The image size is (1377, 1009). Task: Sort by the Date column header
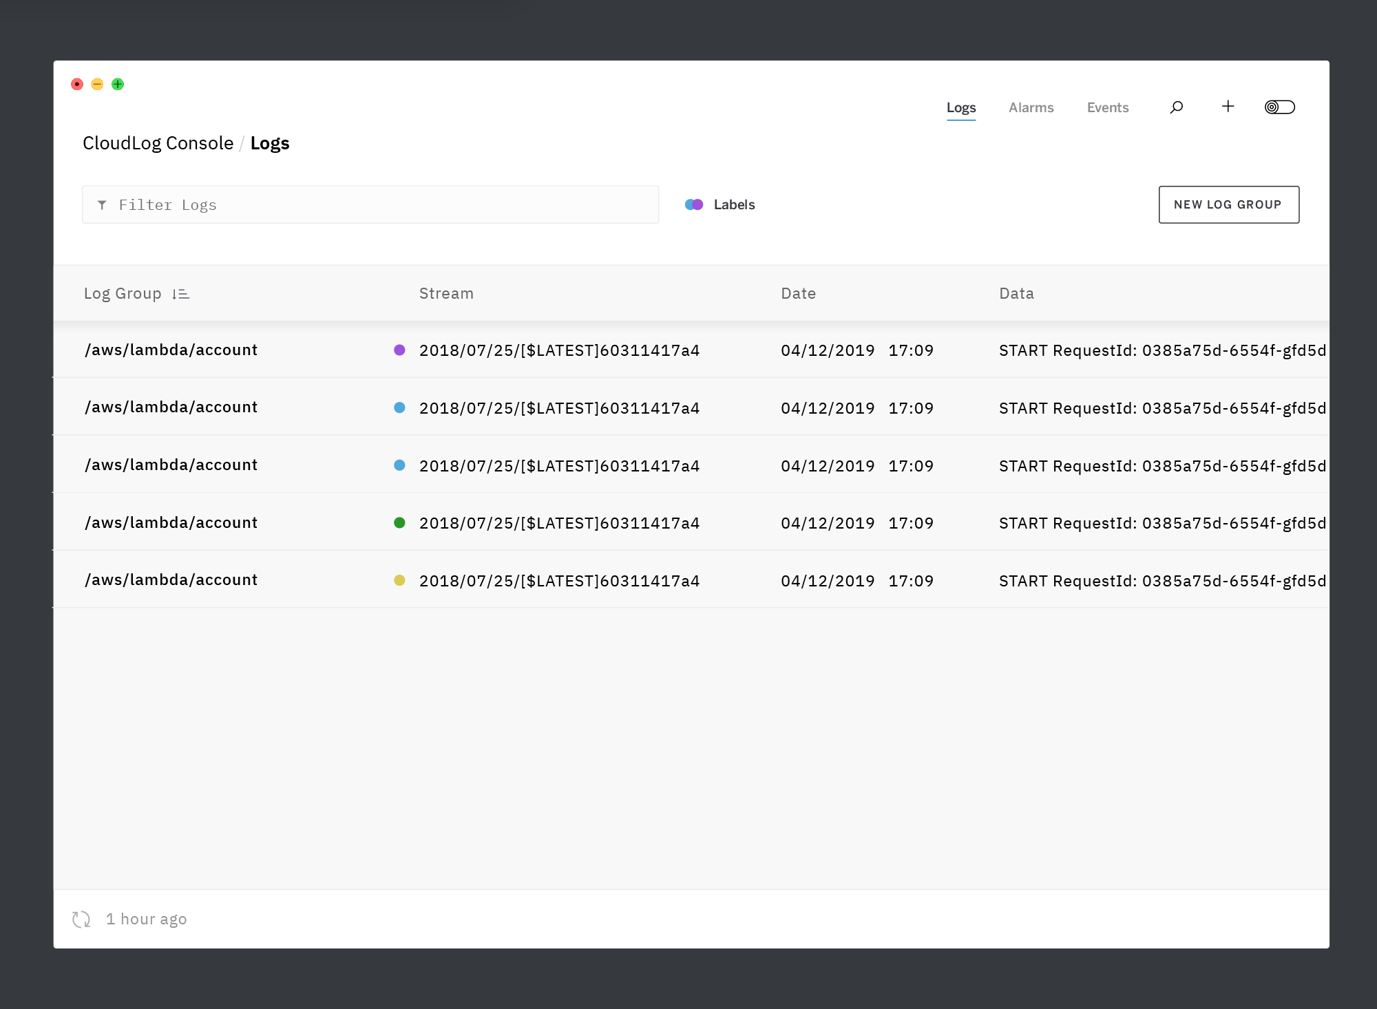coord(798,293)
